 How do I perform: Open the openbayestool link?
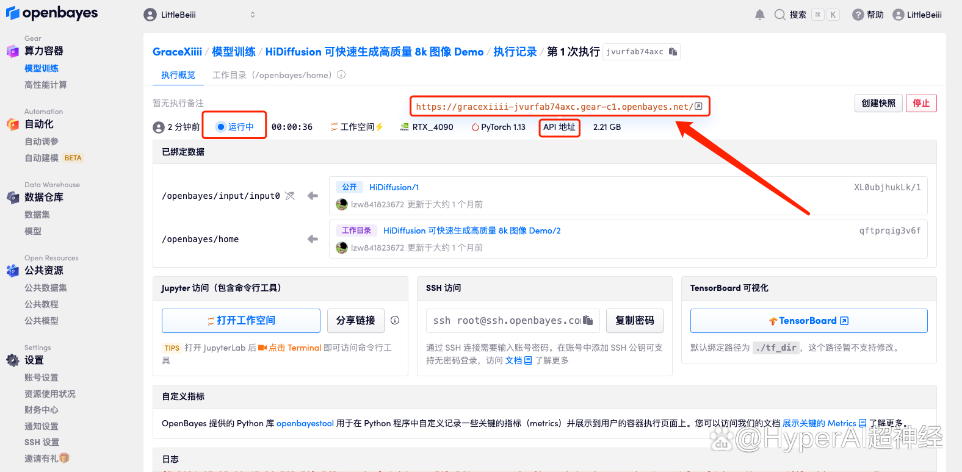305,423
